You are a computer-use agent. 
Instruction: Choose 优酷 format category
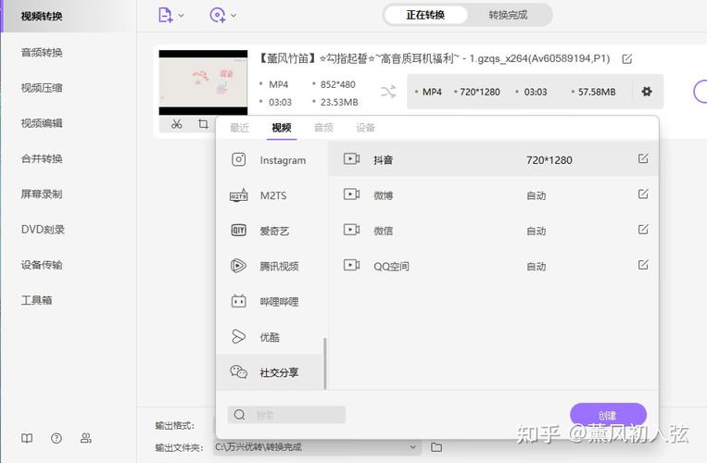pyautogui.click(x=271, y=337)
